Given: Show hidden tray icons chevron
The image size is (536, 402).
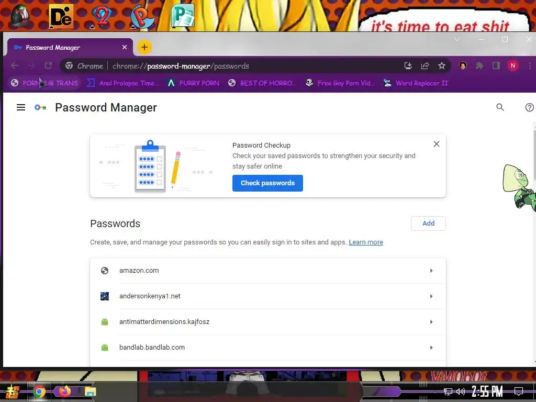Looking at the screenshot, I should (x=435, y=392).
